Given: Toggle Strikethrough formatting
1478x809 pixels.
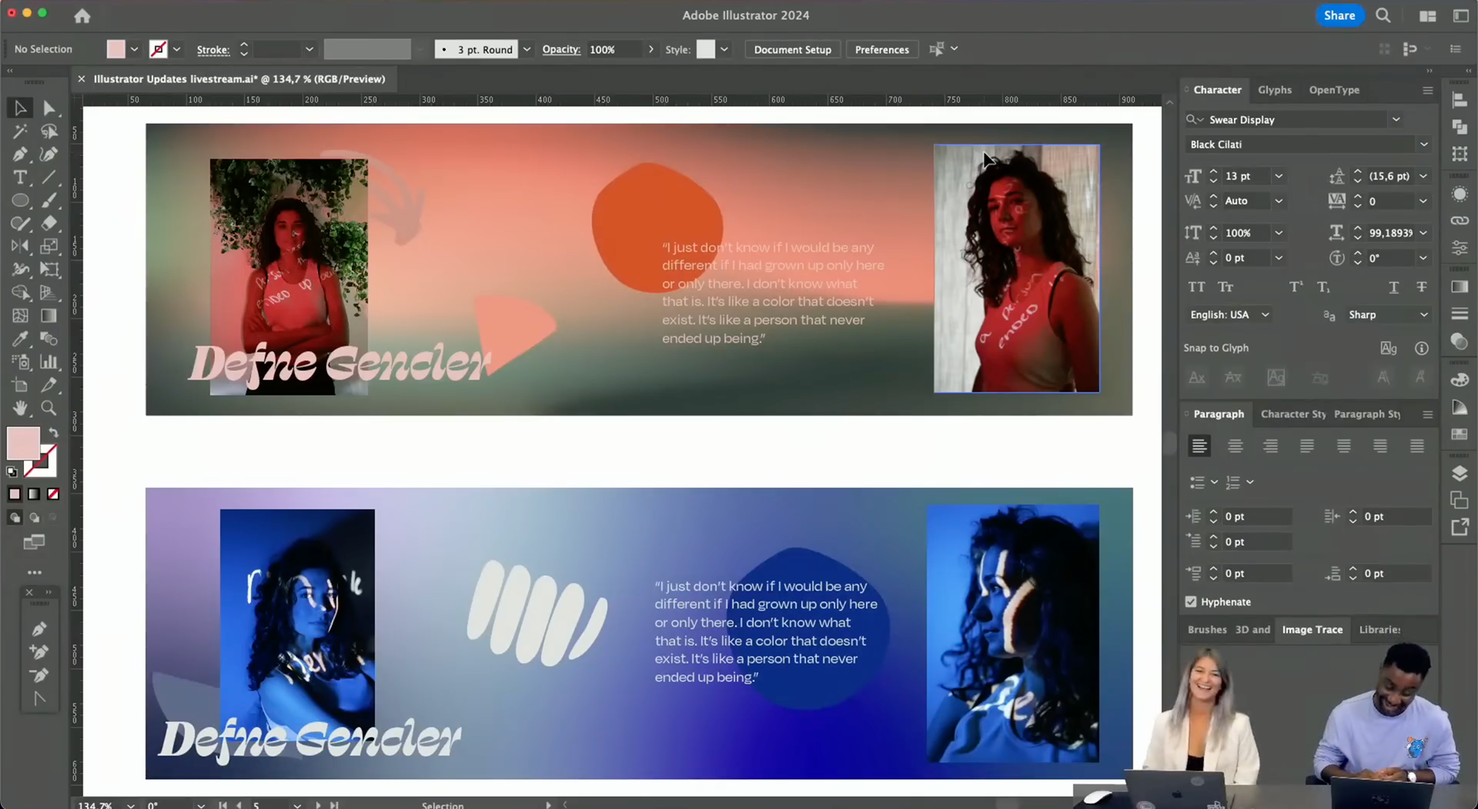Looking at the screenshot, I should tap(1421, 287).
